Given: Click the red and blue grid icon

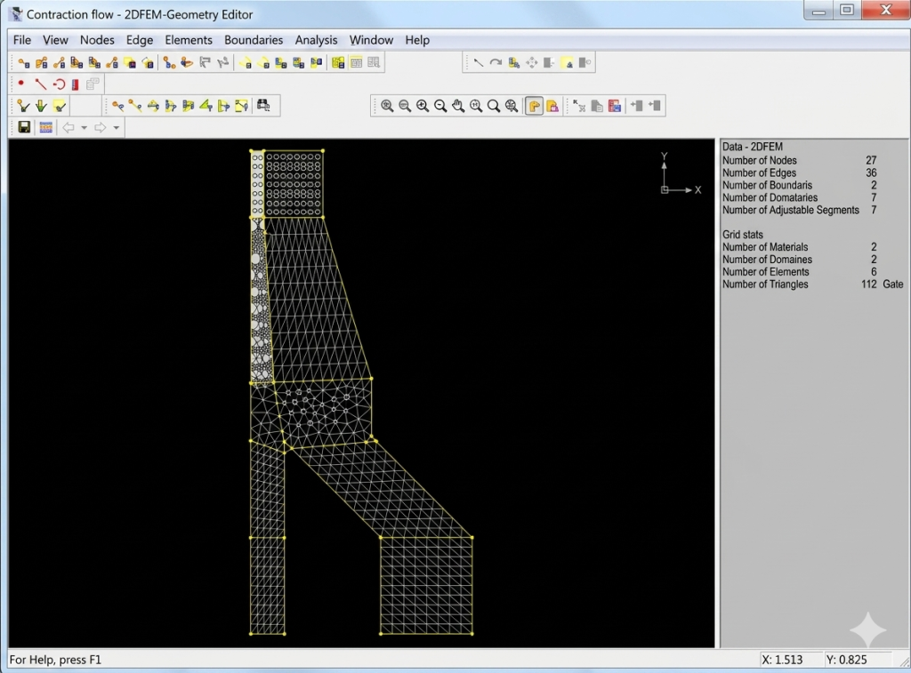Looking at the screenshot, I should [x=614, y=106].
